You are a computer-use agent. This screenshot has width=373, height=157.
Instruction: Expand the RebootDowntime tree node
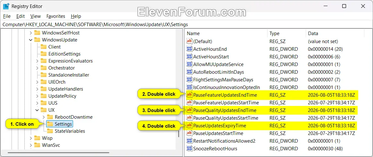pyautogui.click(x=44, y=117)
